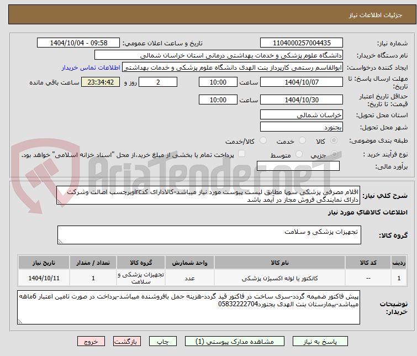Click the کانتور یا لوله اکسیژن پزشکی cell
Image resolution: width=417 pixels, height=356 pixels.
tap(280, 278)
